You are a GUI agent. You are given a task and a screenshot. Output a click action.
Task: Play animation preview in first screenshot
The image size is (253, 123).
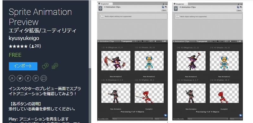point(142,42)
